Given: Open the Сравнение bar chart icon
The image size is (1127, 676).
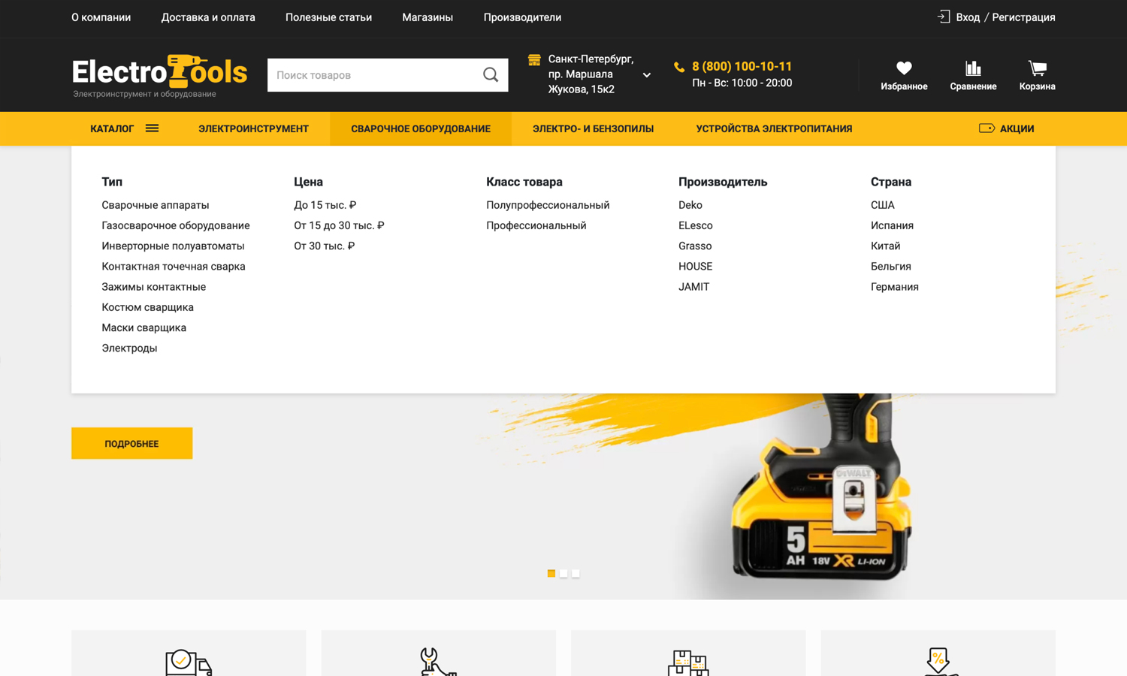Looking at the screenshot, I should coord(973,68).
